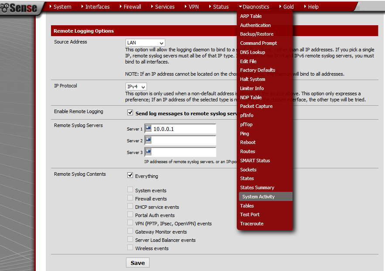Click the alias icon in Server 2 field
The width and height of the screenshot is (385, 271).
click(x=148, y=140)
